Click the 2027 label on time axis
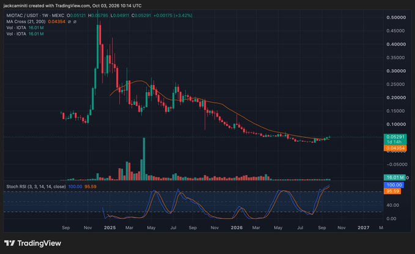 [x=364, y=228]
